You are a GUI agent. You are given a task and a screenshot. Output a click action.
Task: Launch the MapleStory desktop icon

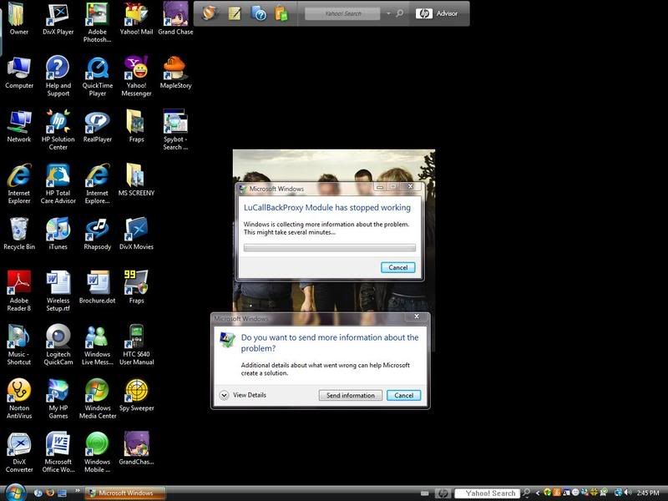coord(175,69)
